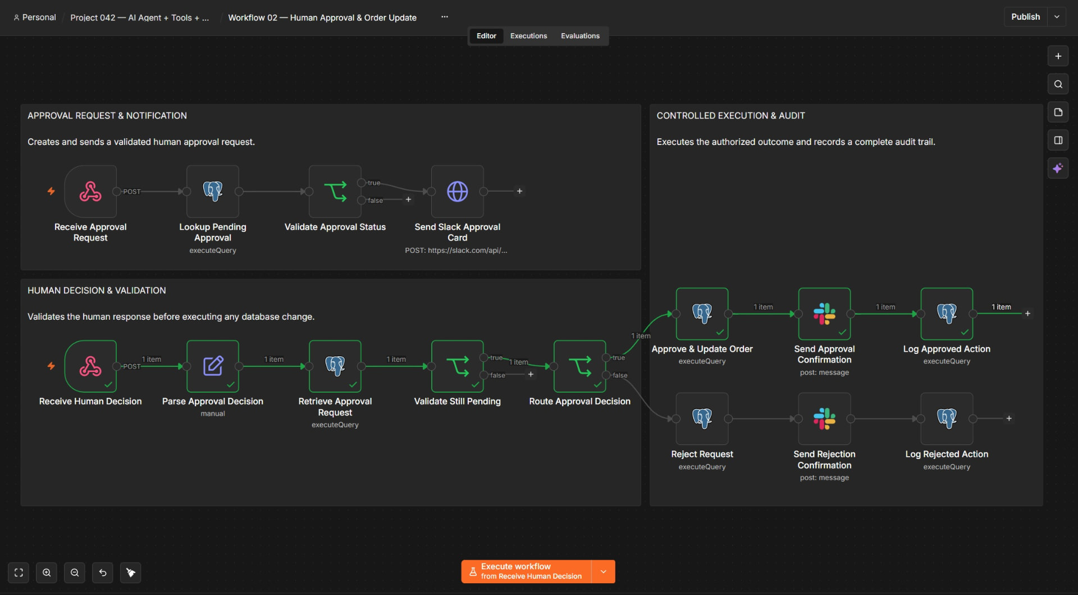Image resolution: width=1078 pixels, height=595 pixels.
Task: Select the Retrieve Approval Request Postgres node
Action: pos(335,366)
